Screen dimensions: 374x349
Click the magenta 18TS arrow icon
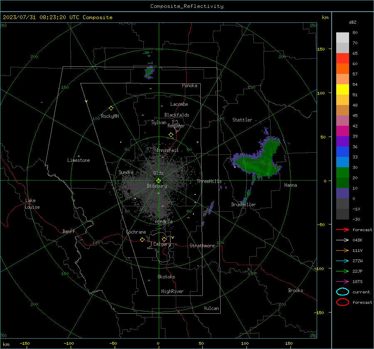342,282
